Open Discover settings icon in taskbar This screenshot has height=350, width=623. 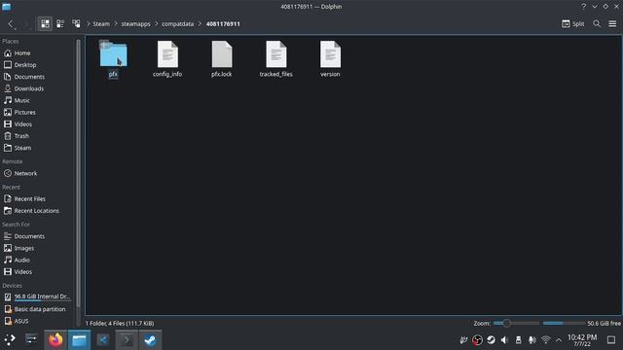pyautogui.click(x=31, y=339)
